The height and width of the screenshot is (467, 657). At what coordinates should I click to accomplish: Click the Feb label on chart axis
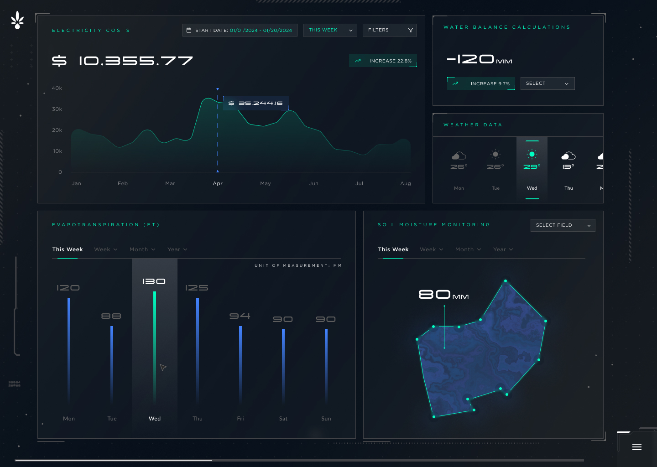point(123,183)
